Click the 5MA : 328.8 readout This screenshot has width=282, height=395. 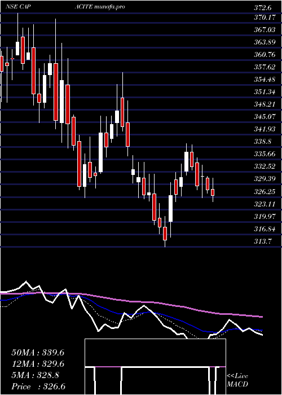[x=36, y=375]
